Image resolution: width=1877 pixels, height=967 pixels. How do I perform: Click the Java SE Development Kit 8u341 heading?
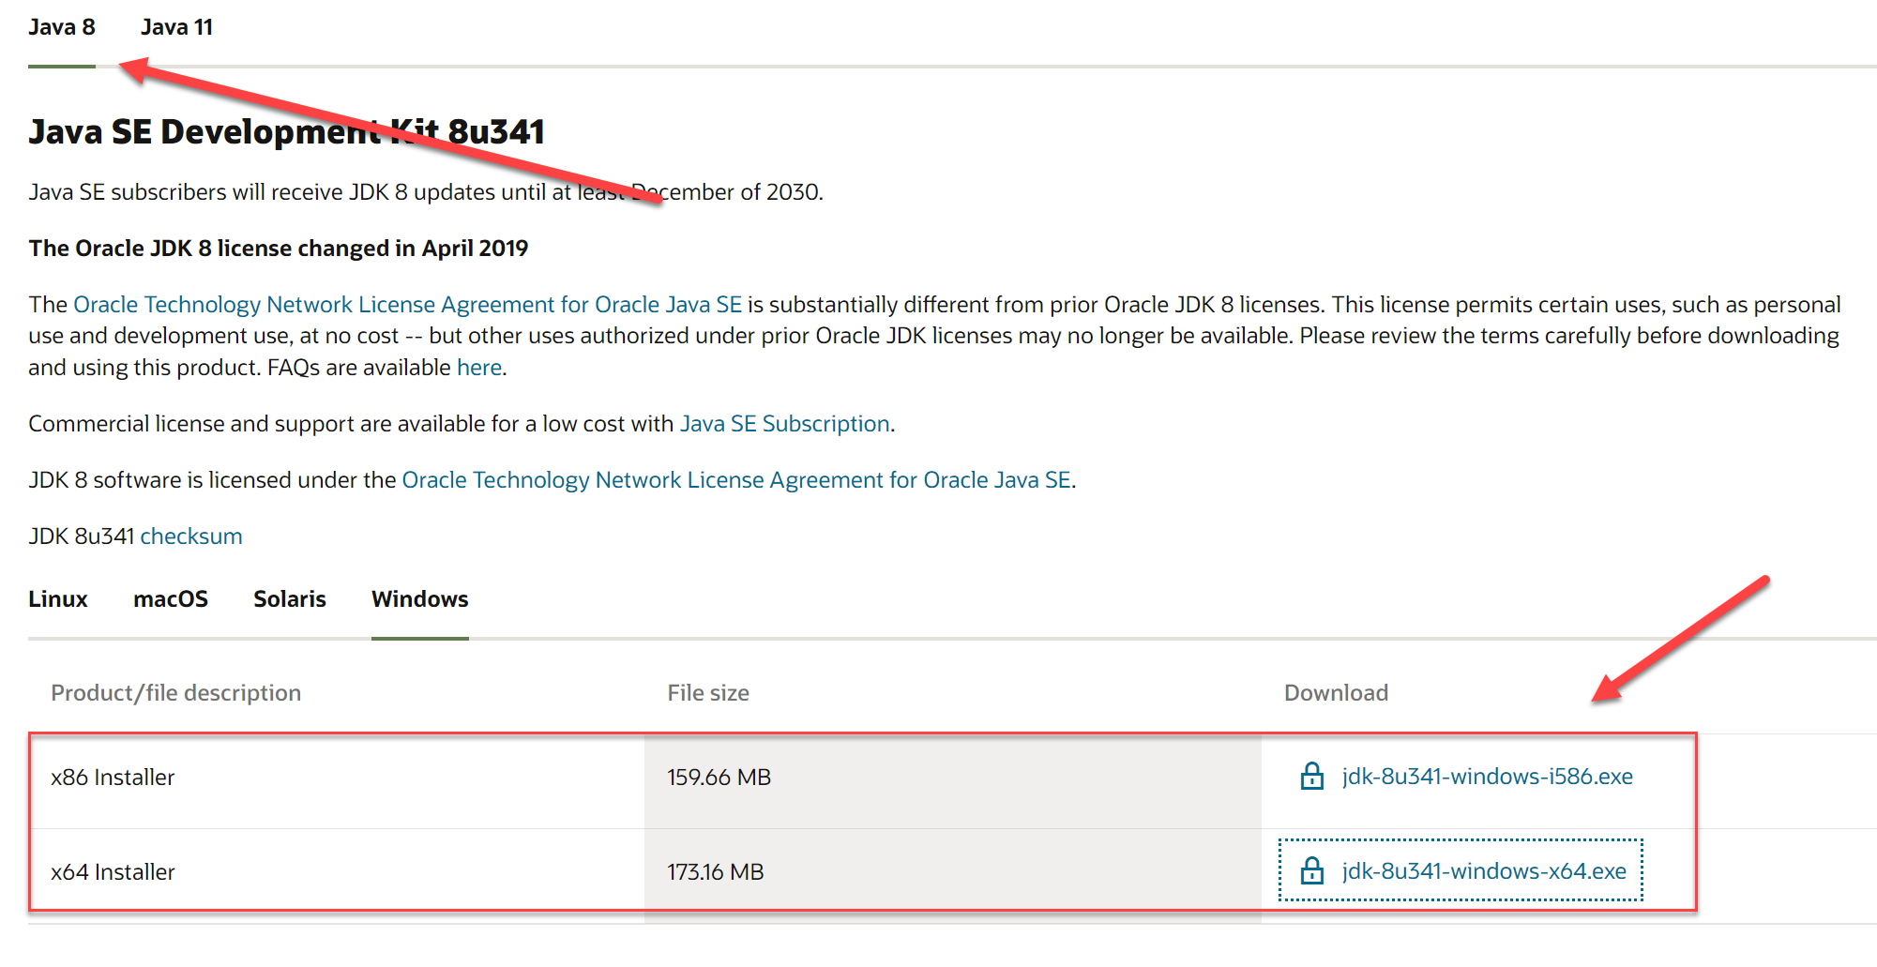point(286,132)
